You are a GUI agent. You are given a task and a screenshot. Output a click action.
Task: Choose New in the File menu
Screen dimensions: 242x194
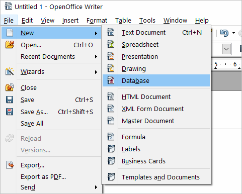pyautogui.click(x=51, y=33)
